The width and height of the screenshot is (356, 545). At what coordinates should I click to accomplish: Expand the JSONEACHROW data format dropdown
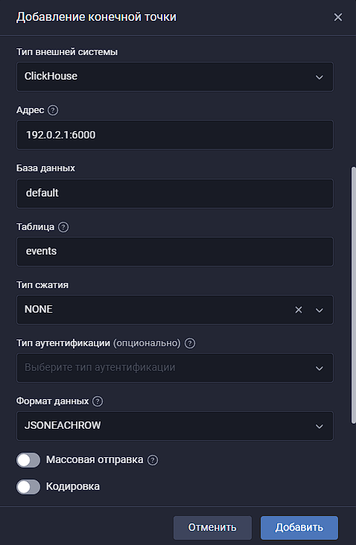coord(175,426)
